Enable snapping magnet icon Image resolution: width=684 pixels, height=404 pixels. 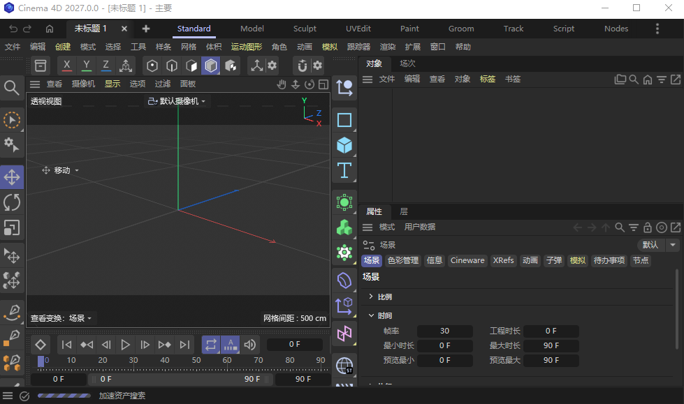click(302, 66)
